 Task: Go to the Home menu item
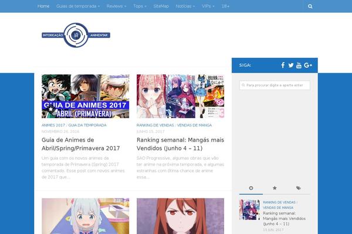click(x=43, y=6)
